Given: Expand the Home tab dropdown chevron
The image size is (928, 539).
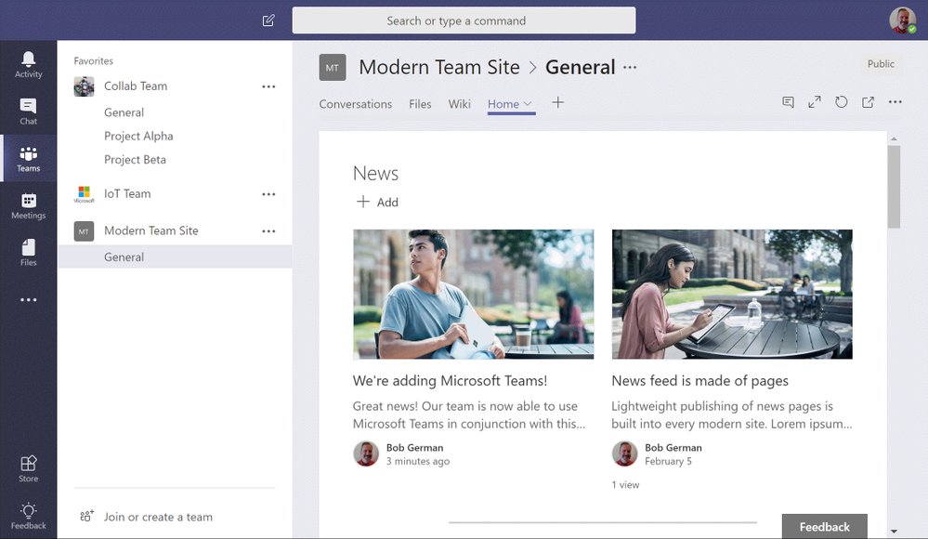Looking at the screenshot, I should 528,104.
